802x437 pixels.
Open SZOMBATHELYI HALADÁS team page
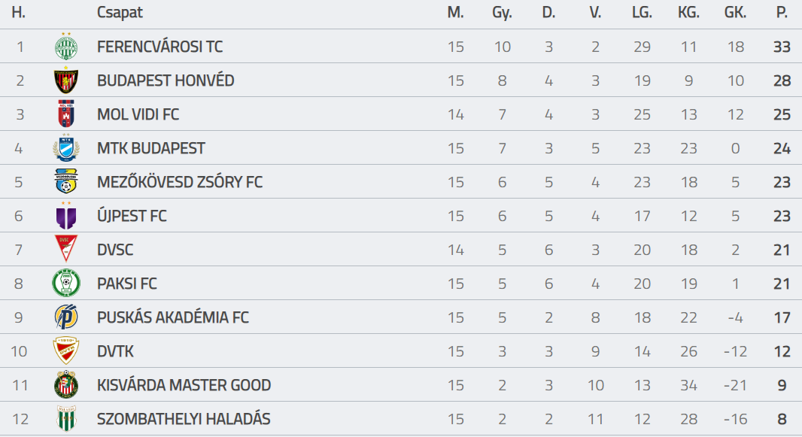184,419
